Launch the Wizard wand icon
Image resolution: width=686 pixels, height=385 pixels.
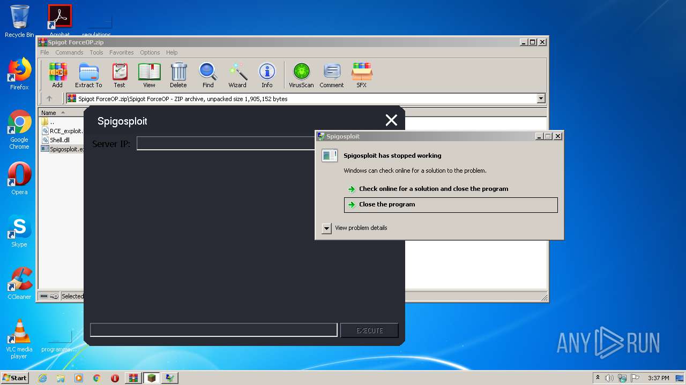coord(237,75)
